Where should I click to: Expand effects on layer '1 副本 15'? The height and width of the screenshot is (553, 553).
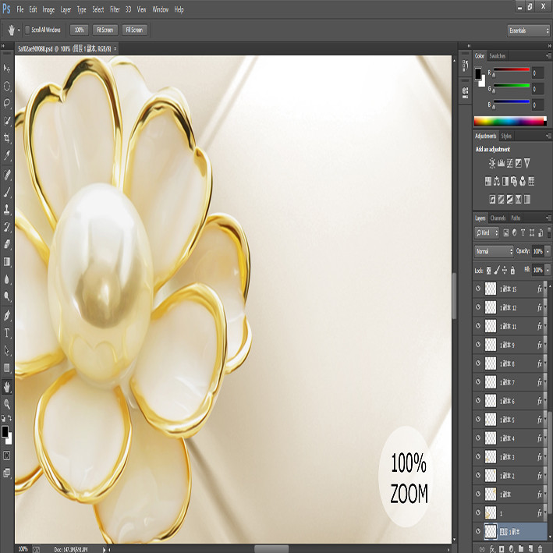[x=545, y=289]
